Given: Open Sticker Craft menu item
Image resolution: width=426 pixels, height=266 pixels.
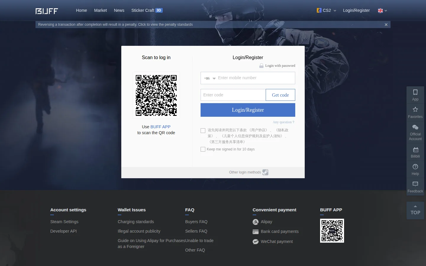Looking at the screenshot, I should click(x=143, y=10).
